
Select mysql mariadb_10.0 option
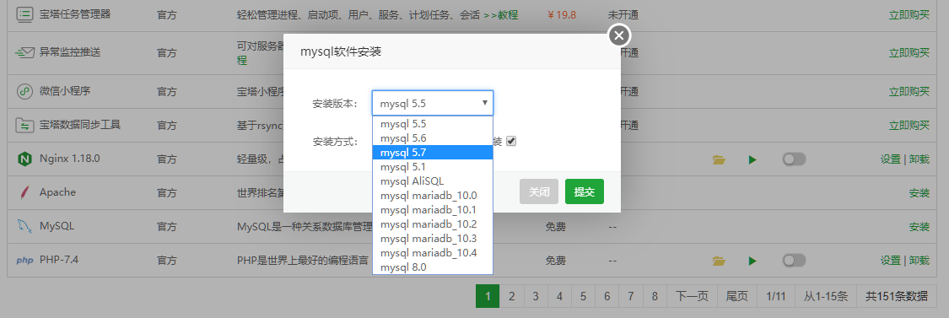coord(433,196)
